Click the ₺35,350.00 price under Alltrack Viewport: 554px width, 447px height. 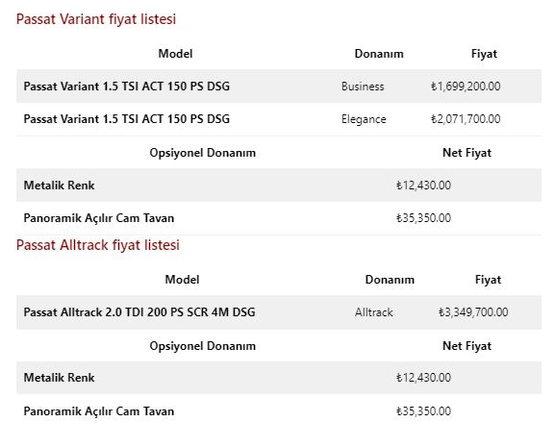click(x=423, y=411)
